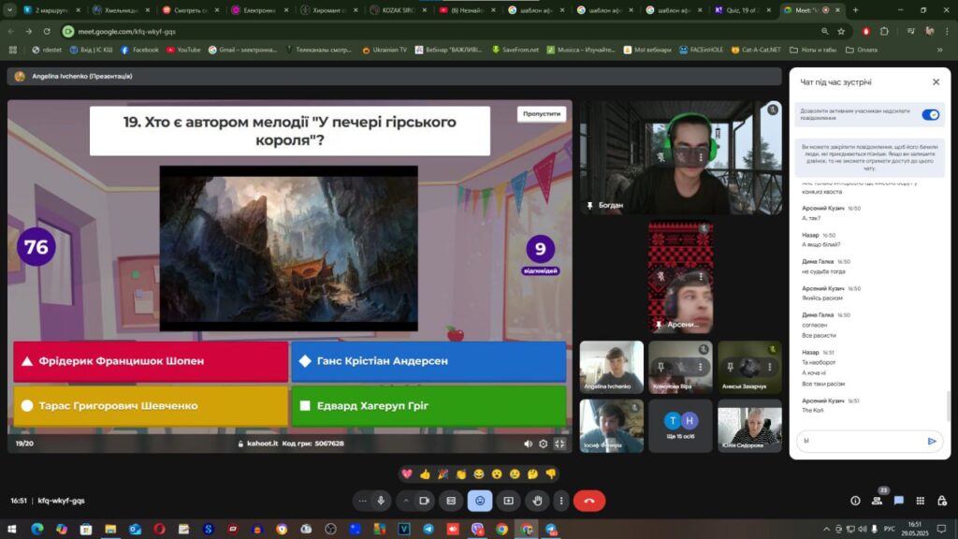958x539 pixels.
Task: Select answer Фрідерик Францишок Шопен
Action: pyautogui.click(x=151, y=361)
